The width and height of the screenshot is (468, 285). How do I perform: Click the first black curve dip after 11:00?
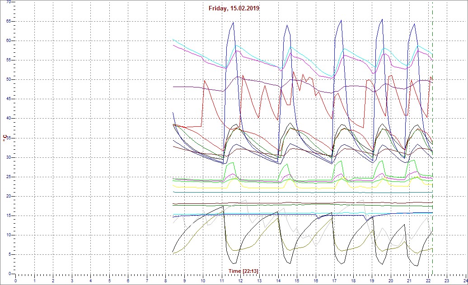click(234, 263)
